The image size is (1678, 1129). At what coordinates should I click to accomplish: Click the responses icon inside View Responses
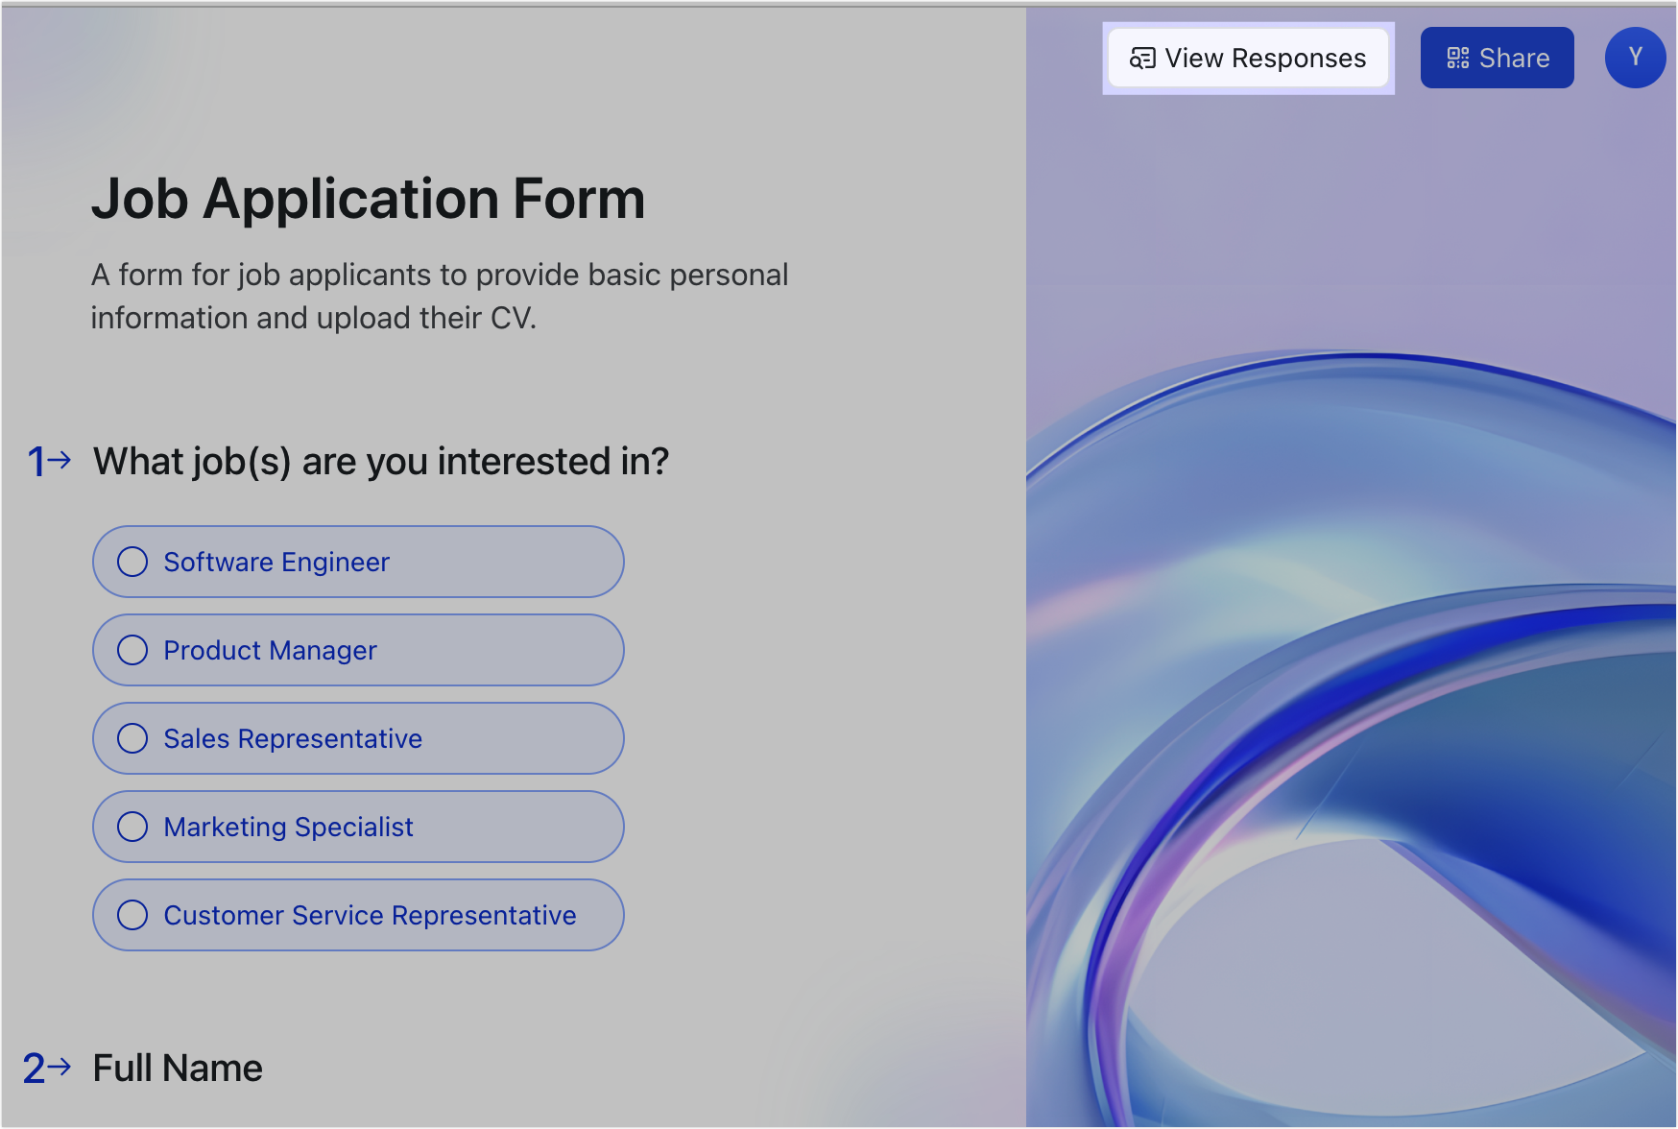pos(1142,58)
